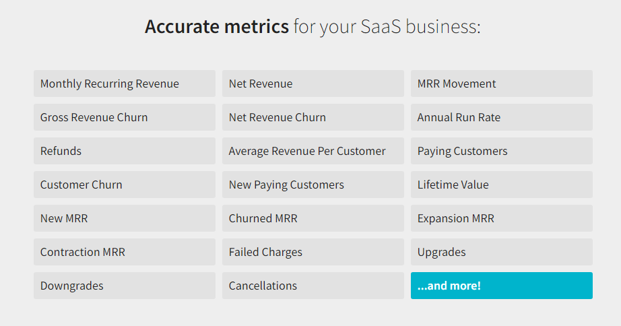Screen dimensions: 621x326
Task: Open the Expansion MRR metric
Action: tap(502, 218)
